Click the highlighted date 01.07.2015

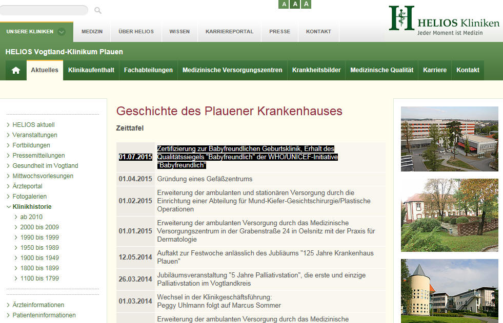pos(135,157)
